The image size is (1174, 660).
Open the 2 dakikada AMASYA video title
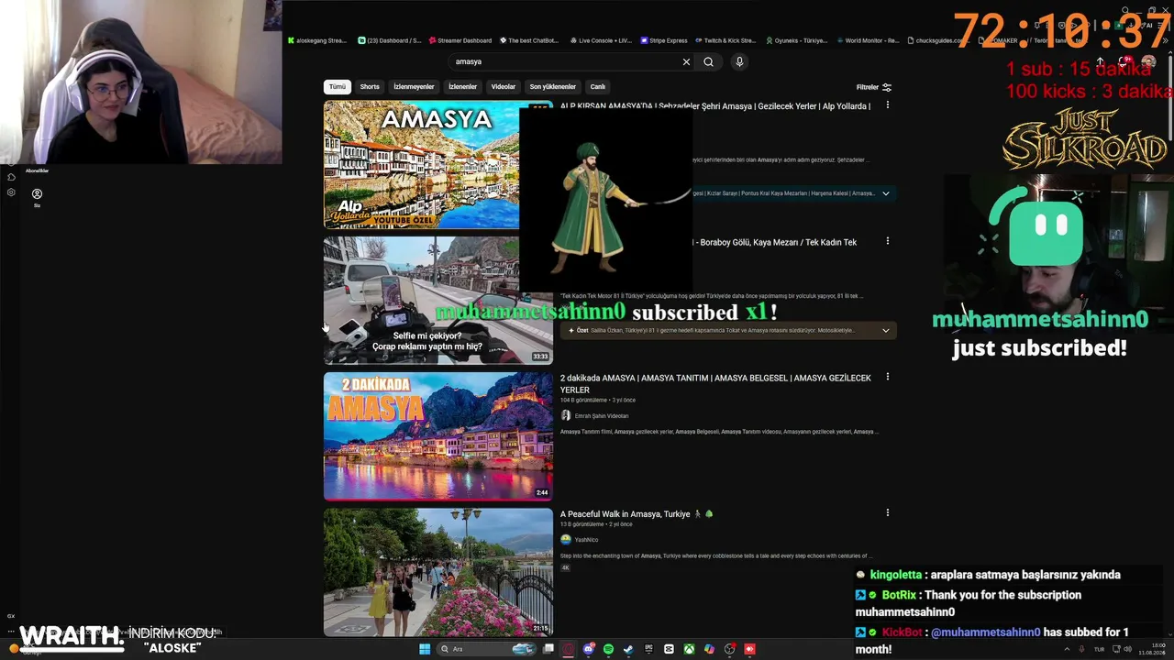[x=715, y=383]
